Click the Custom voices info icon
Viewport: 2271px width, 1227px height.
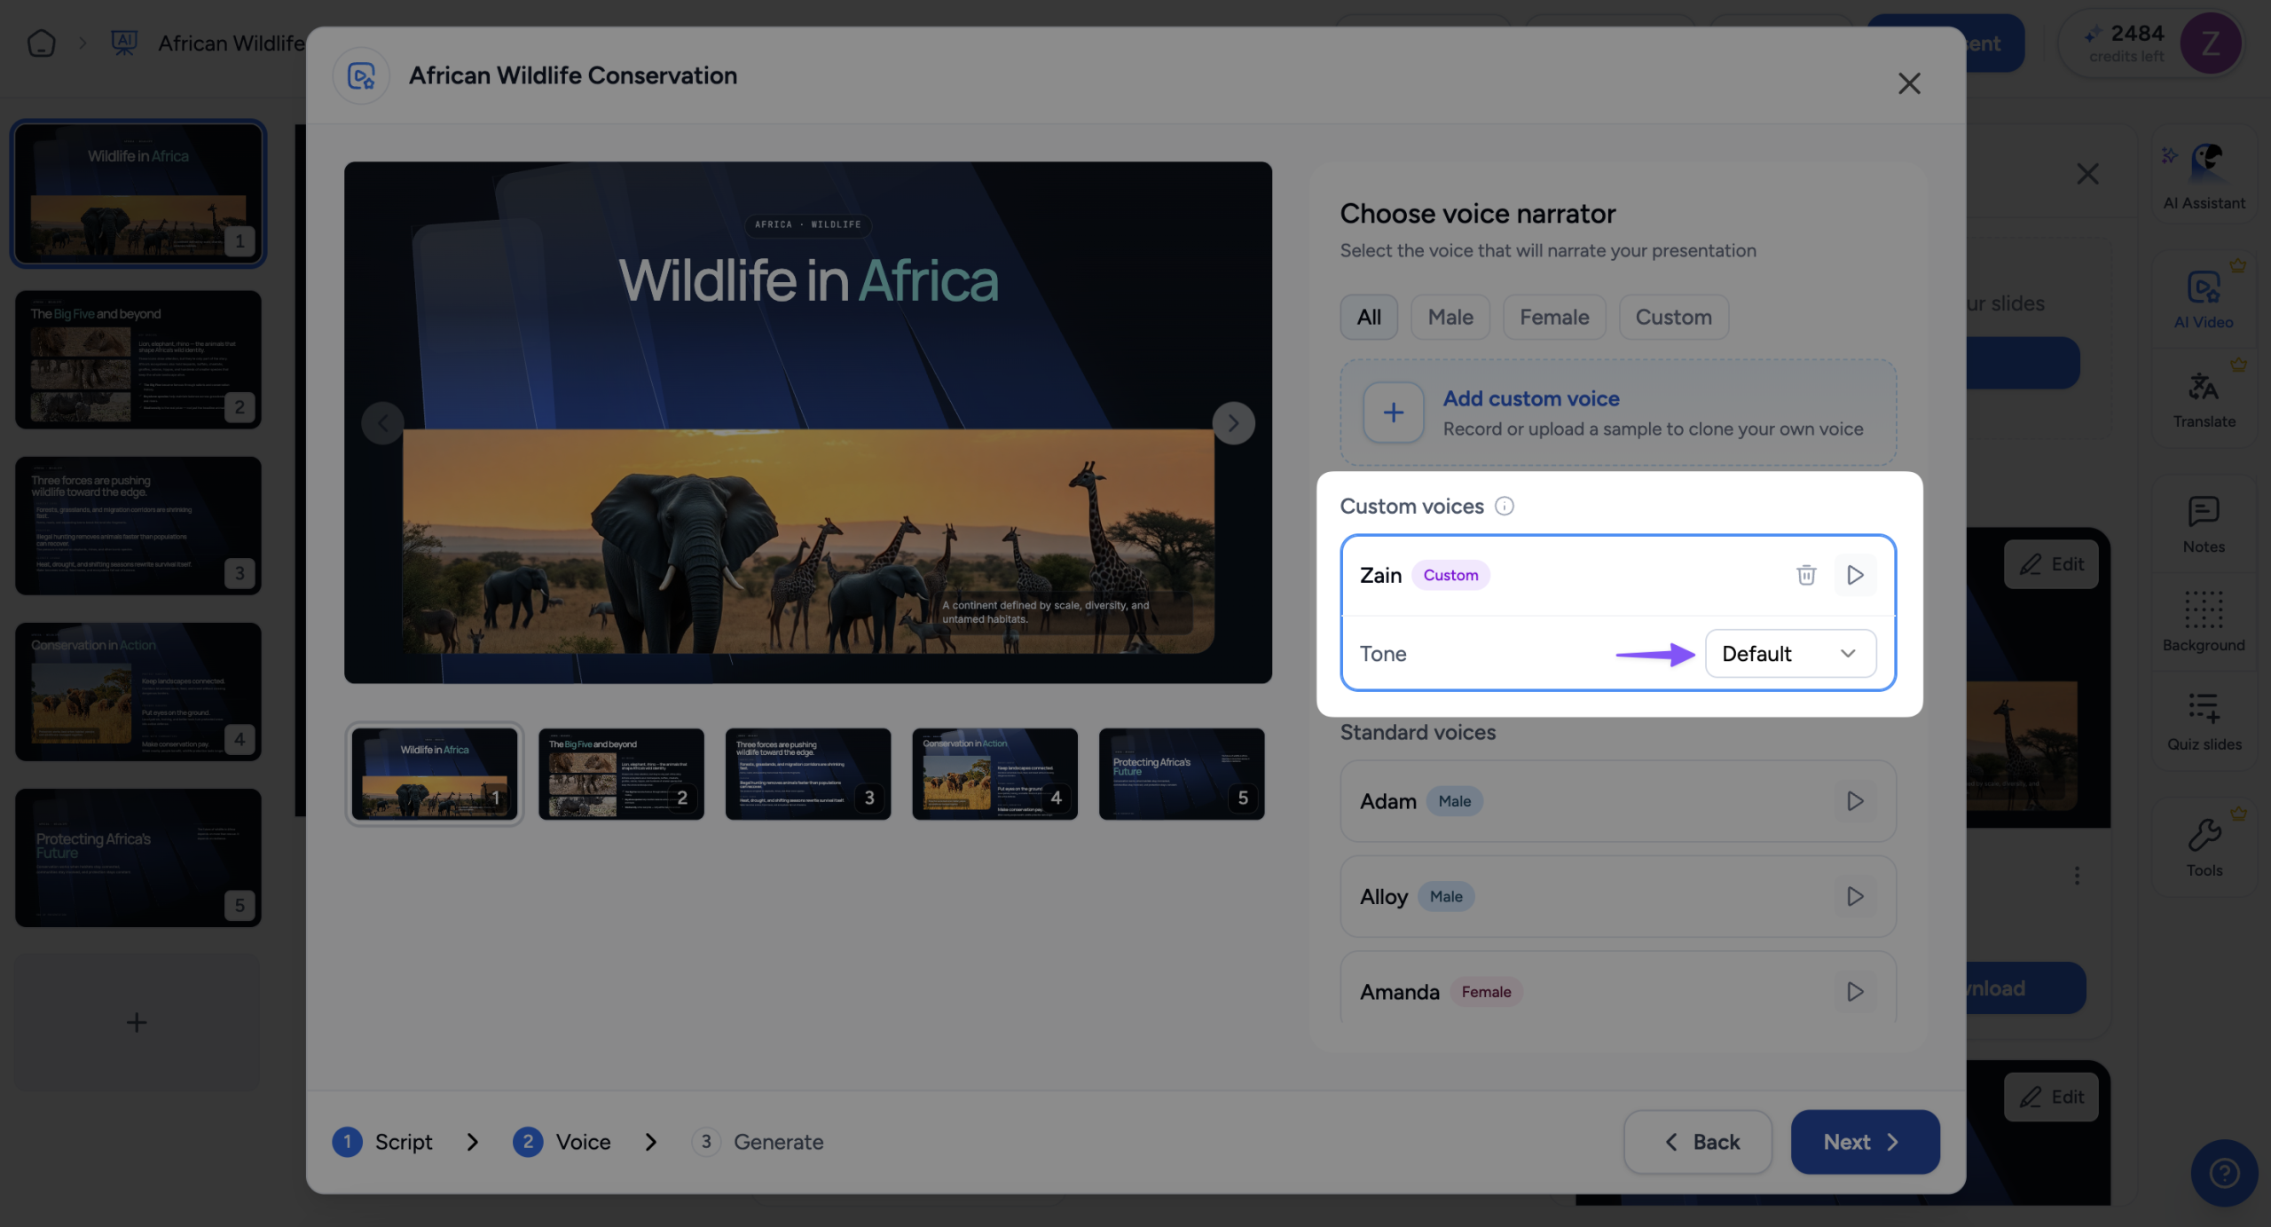pyautogui.click(x=1505, y=506)
